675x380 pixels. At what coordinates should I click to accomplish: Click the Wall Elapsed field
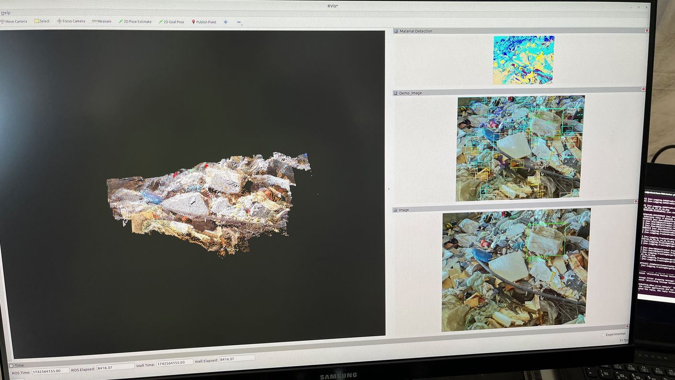click(237, 358)
